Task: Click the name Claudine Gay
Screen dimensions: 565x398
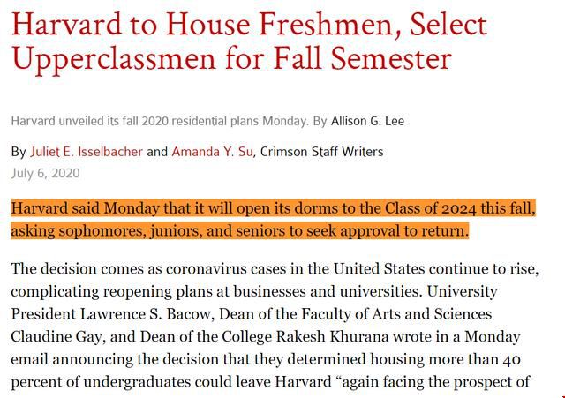Action: point(56,336)
